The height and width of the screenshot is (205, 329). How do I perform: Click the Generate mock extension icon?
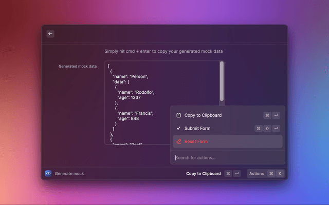click(x=48, y=173)
